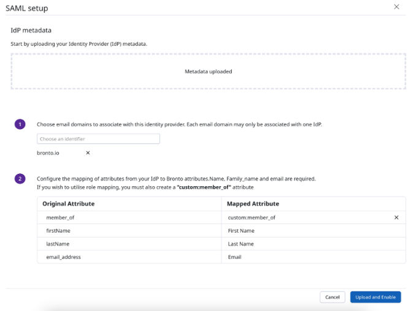Click the Metadata uploaded drop zone

click(208, 72)
